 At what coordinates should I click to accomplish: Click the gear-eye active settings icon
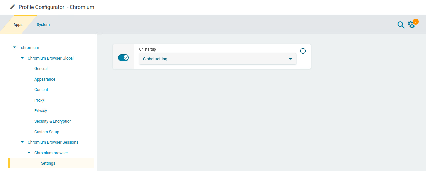tap(411, 25)
